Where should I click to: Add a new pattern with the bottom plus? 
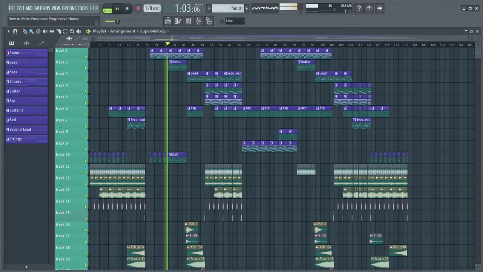26,267
